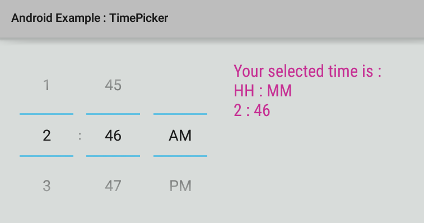
Task: Click the blue divider above minute 46
Action: [113, 114]
